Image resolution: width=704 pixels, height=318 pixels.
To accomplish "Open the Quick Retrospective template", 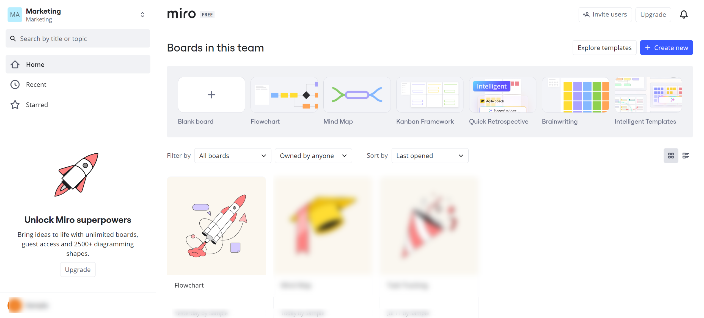I will click(x=502, y=95).
